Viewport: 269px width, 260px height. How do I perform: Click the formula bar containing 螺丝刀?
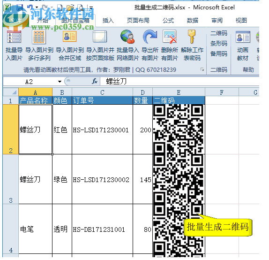click(179, 81)
